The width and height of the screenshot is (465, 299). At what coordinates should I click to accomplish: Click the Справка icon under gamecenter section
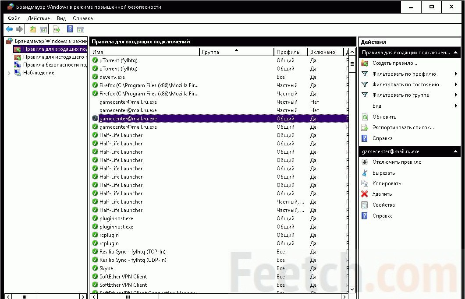coord(365,216)
